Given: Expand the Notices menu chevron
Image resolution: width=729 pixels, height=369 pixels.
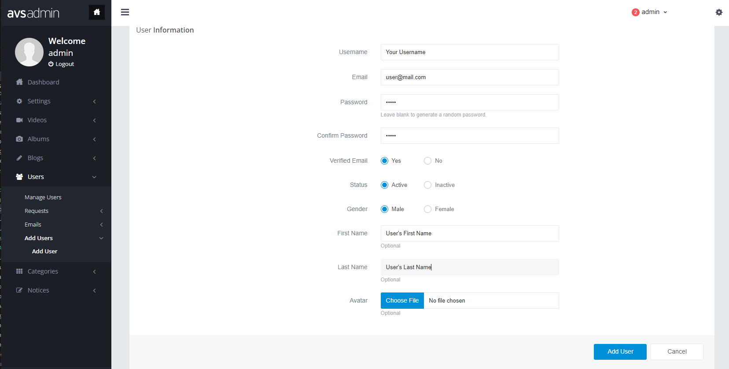Looking at the screenshot, I should (94, 291).
